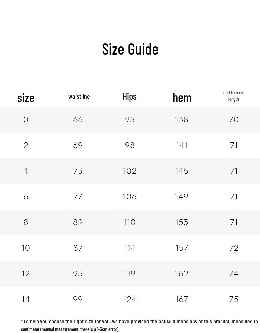Select middle back length value 72
Viewport: 260px width, 333px height.
234,248
